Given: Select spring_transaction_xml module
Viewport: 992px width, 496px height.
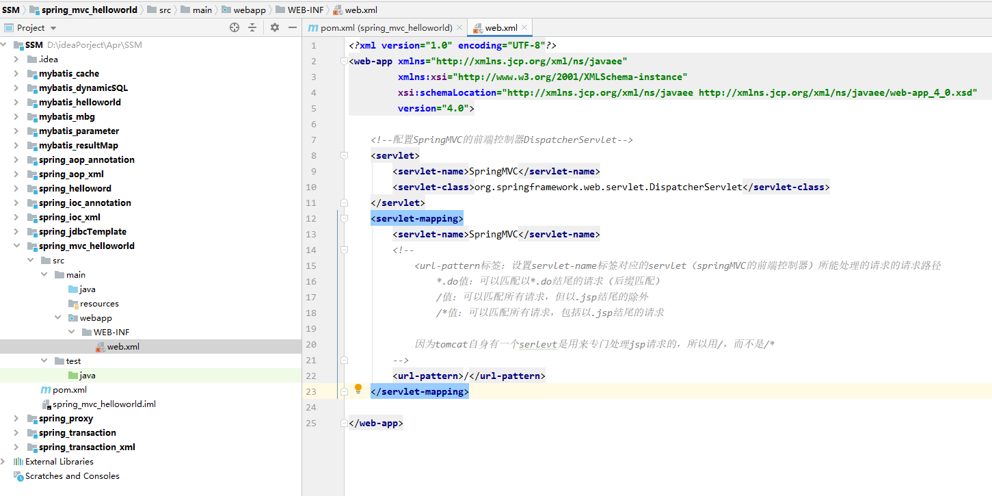Looking at the screenshot, I should 87,447.
